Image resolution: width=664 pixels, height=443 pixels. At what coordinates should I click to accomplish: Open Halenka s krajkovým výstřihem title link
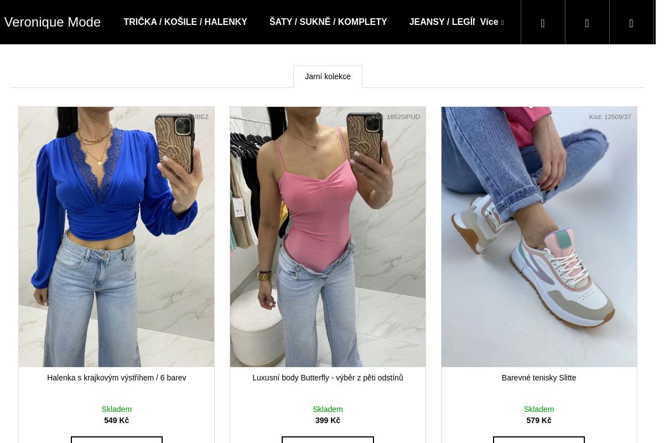[x=117, y=378]
